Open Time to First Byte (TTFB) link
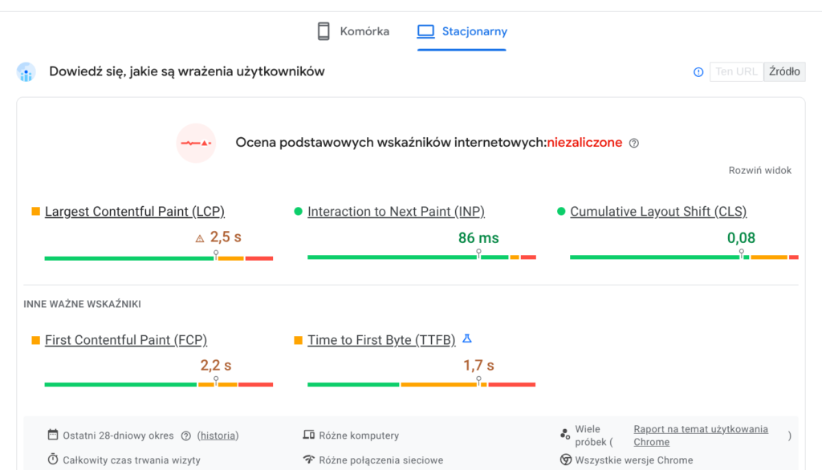822x470 pixels. [381, 340]
